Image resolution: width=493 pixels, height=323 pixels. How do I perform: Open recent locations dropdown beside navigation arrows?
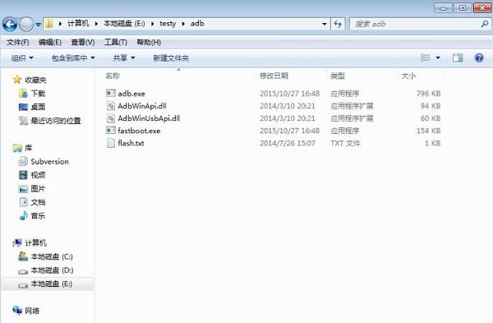coord(38,24)
